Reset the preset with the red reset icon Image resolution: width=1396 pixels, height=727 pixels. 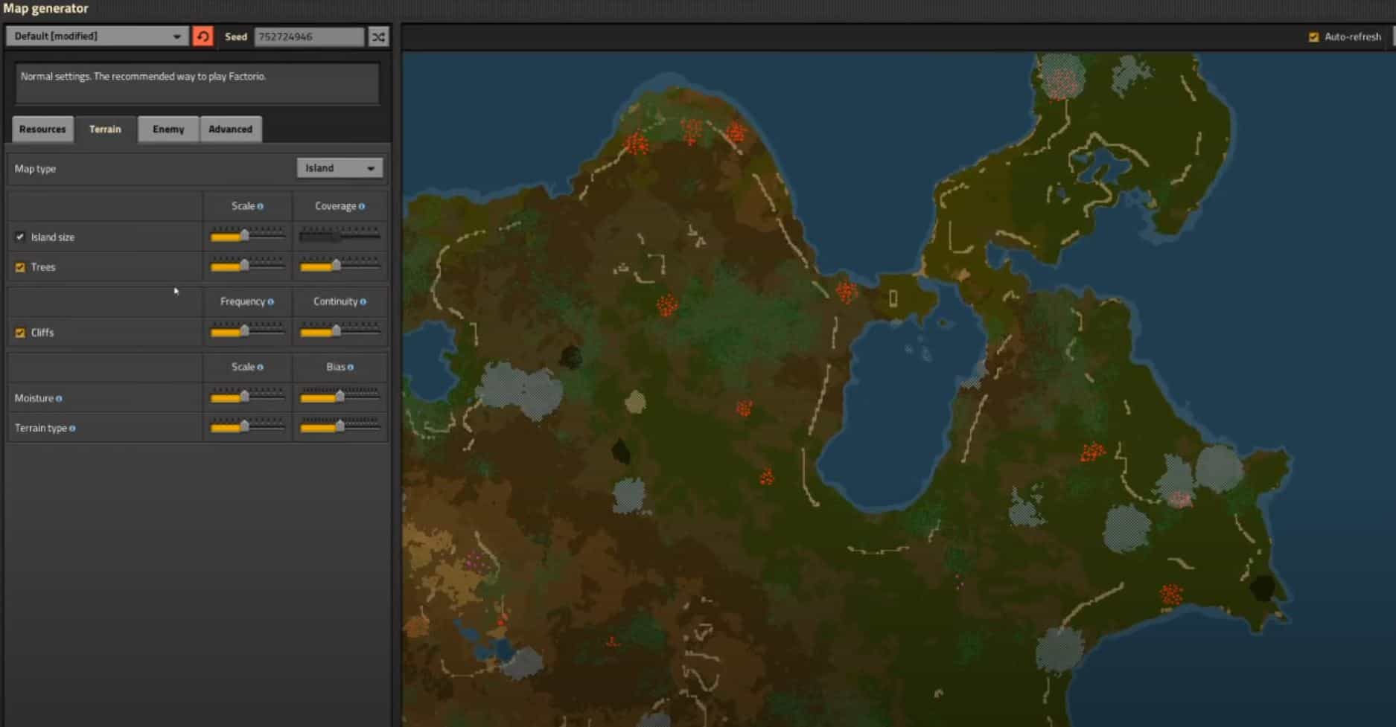point(203,36)
